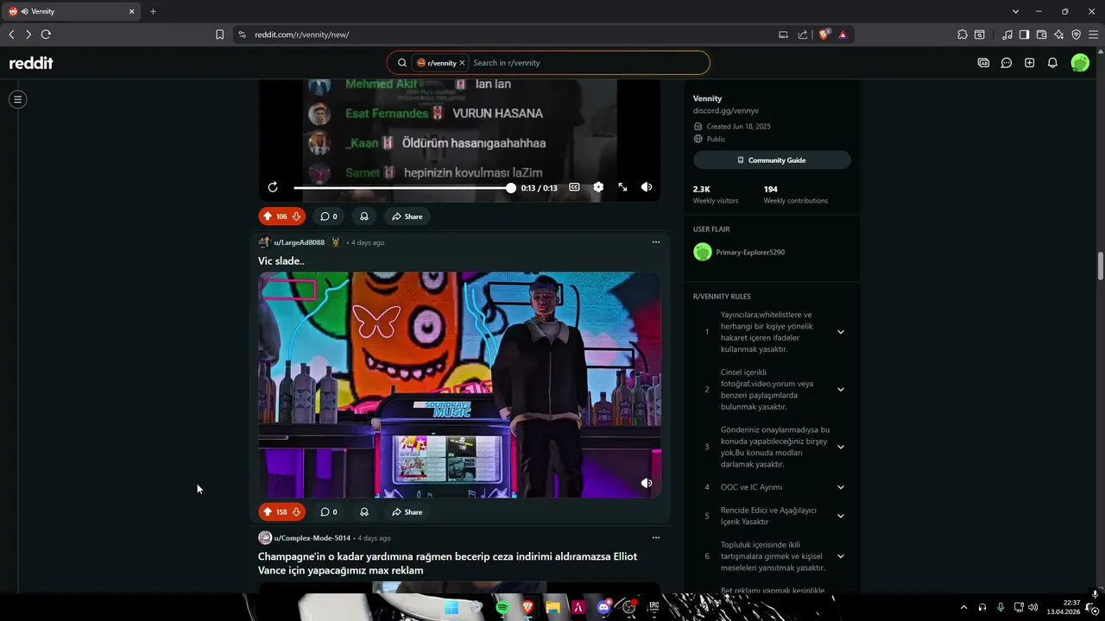Screen dimensions: 1105x621
Task: Open the Brave Wallet icon
Action: (1041, 34)
